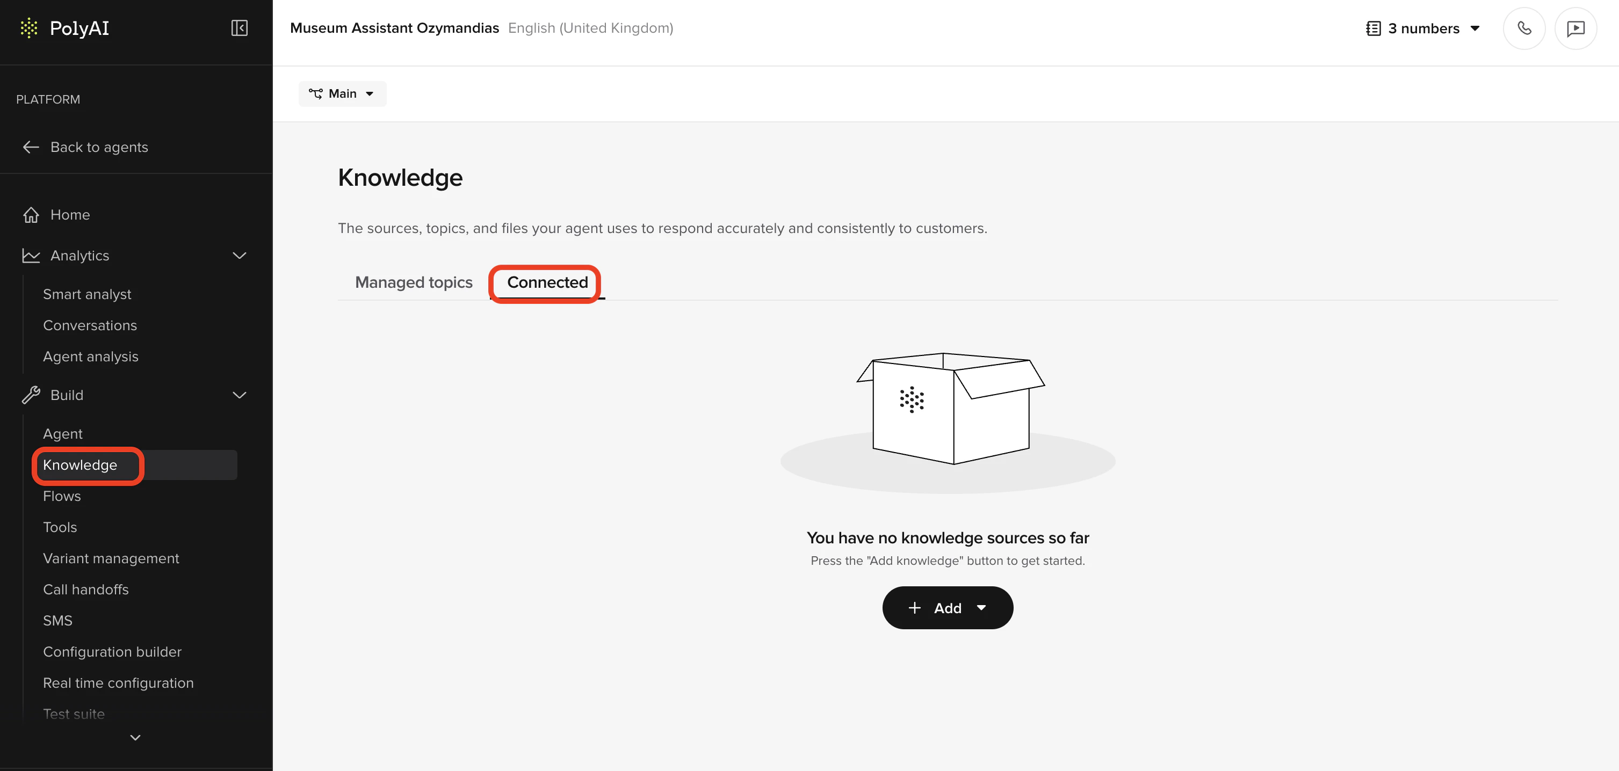Screen dimensions: 1619x771
Task: Open Flows in the sidebar
Action: (x=62, y=497)
